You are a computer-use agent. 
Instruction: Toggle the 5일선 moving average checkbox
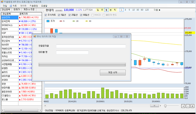(x=59, y=15)
